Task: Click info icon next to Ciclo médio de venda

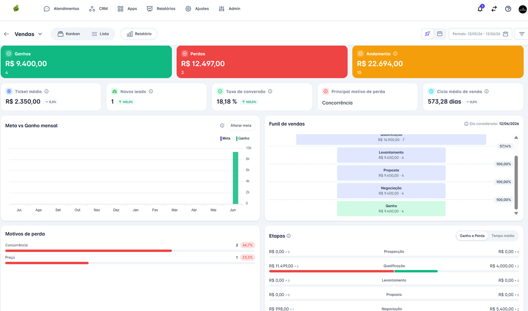Action: (x=486, y=91)
